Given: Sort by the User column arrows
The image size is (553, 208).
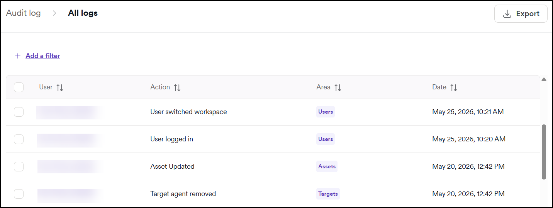Looking at the screenshot, I should pos(60,87).
